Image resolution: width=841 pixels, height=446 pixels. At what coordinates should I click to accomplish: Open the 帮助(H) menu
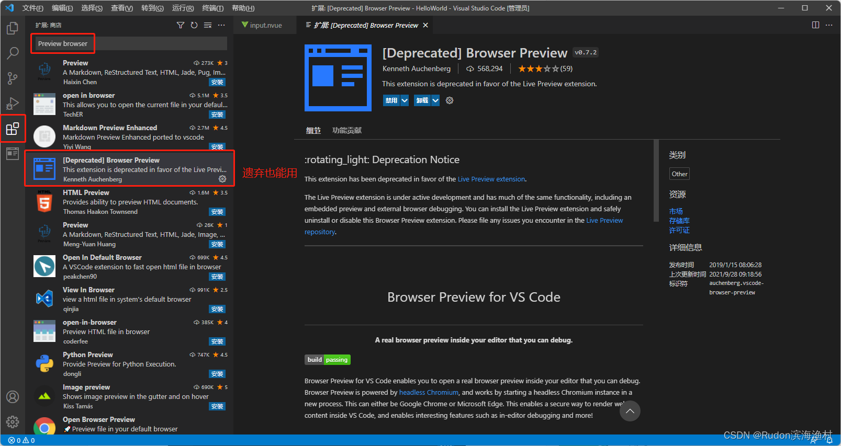(243, 8)
